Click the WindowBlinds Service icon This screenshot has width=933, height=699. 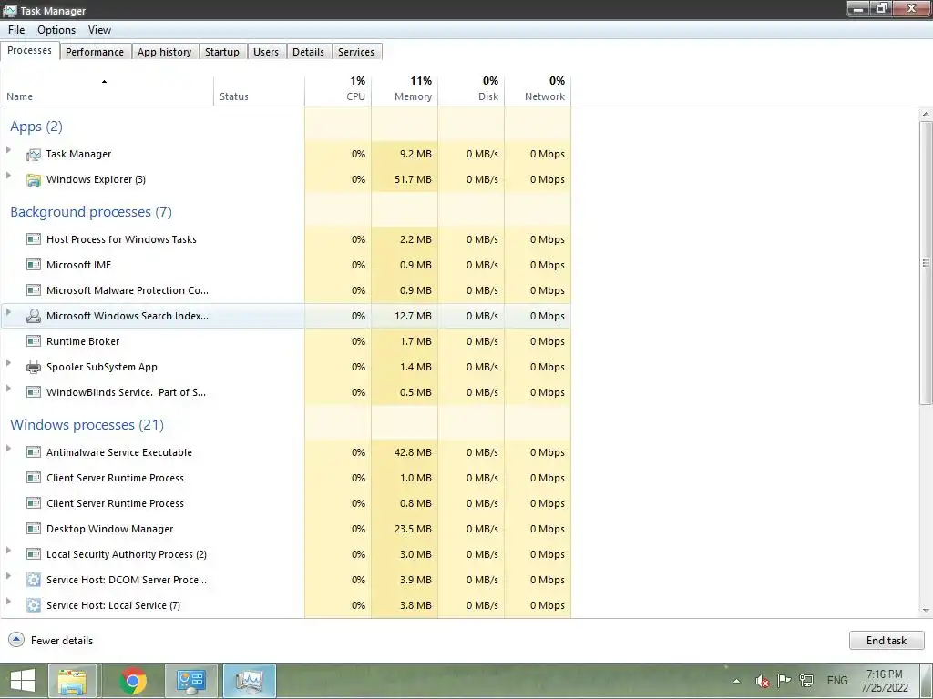pos(34,393)
